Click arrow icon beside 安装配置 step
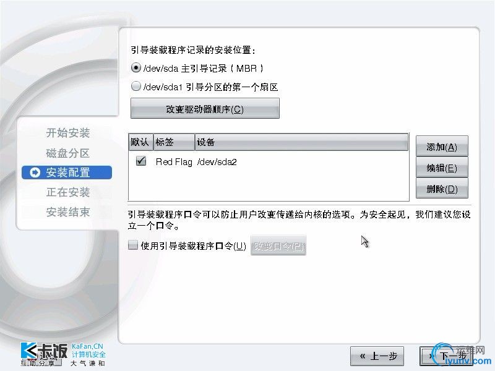The image size is (495, 371). [x=35, y=173]
